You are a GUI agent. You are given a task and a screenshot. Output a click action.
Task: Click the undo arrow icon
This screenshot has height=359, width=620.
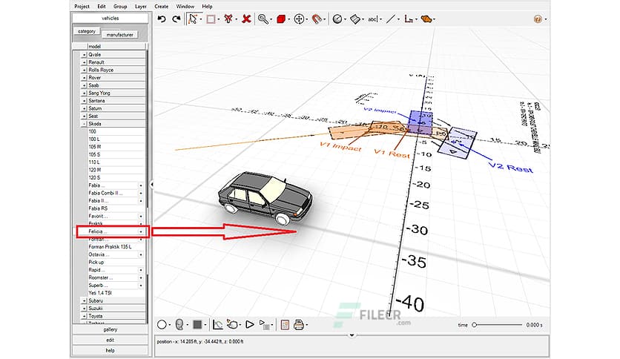162,19
